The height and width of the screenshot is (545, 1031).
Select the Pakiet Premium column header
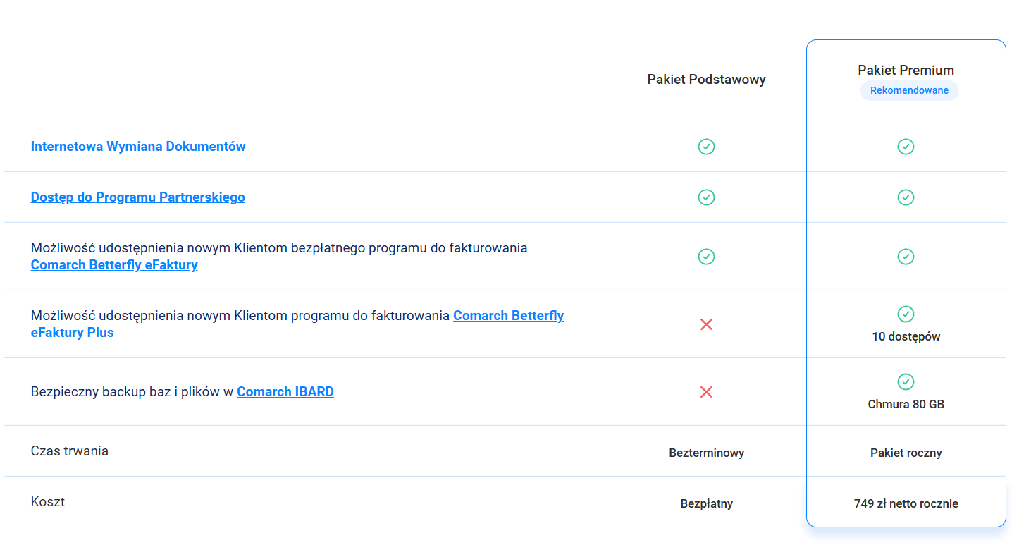906,71
